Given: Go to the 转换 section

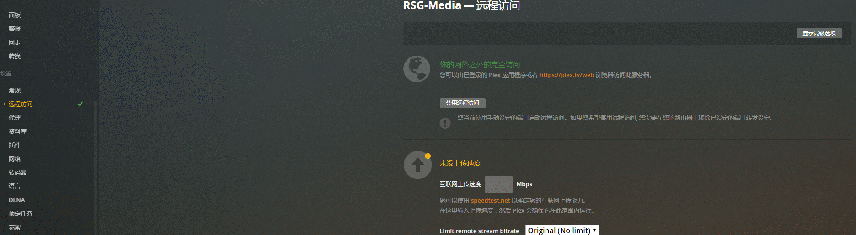Looking at the screenshot, I should [15, 56].
